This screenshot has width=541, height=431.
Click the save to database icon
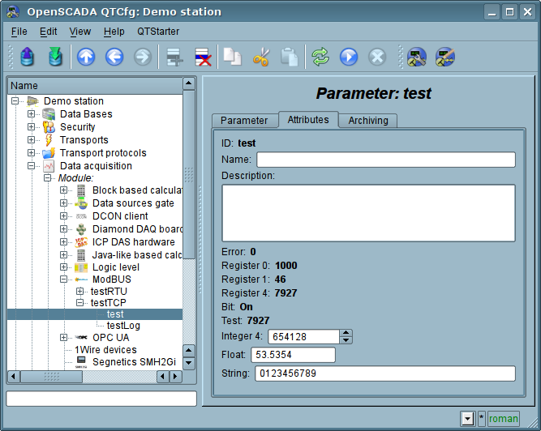(x=54, y=57)
